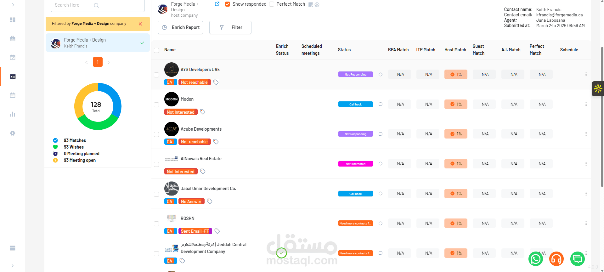Open comment bubble for Modon row

[381, 104]
